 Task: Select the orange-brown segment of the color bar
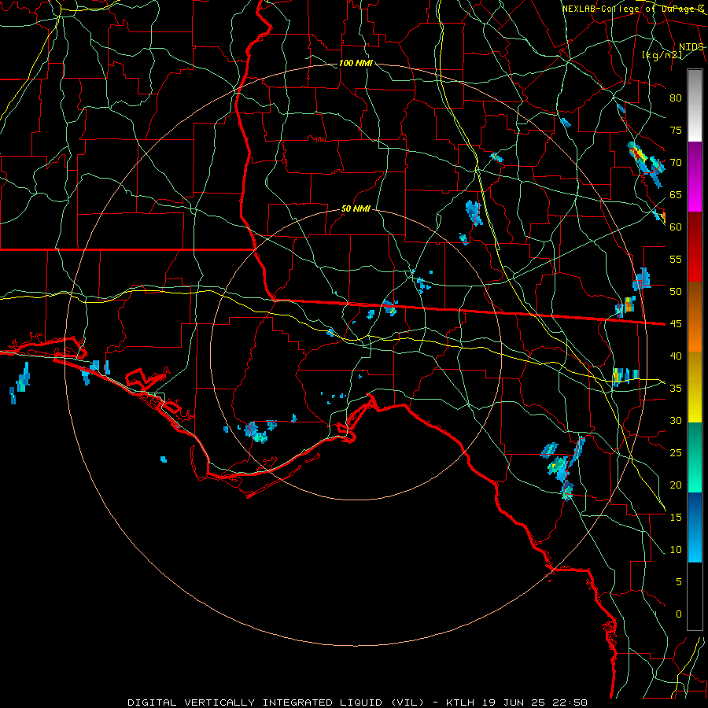(x=695, y=316)
